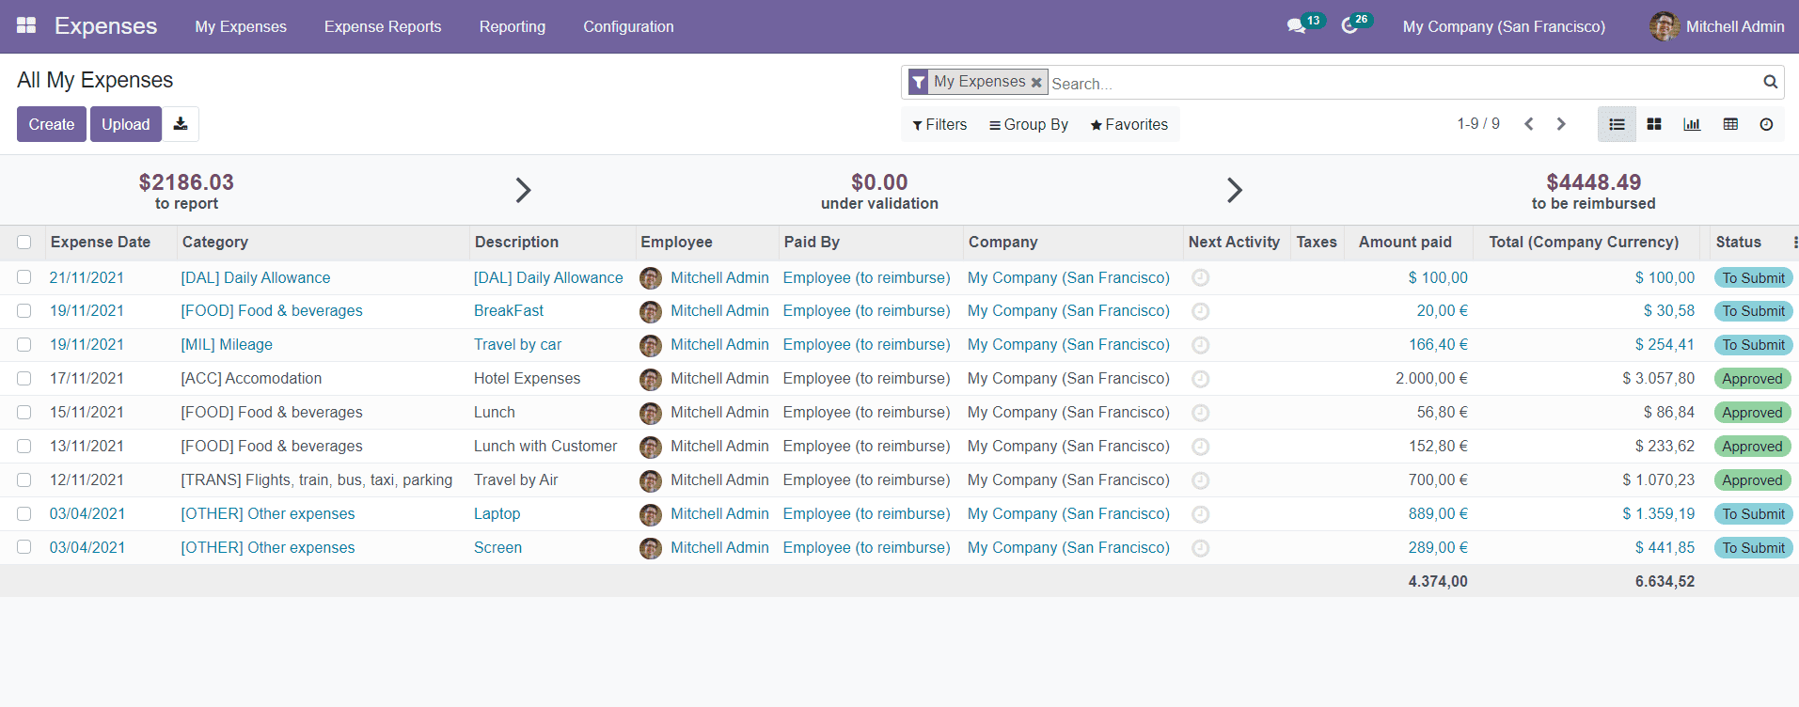Click activity clock for Daily Allowance row

click(x=1200, y=277)
